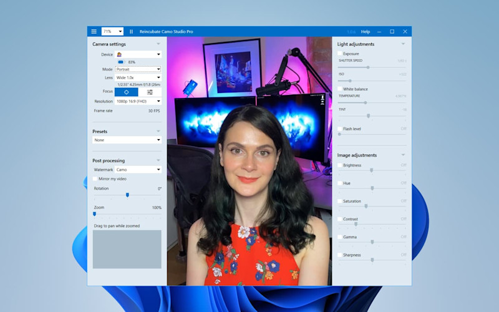Collapse the Camera settings section
The height and width of the screenshot is (312, 499).
[x=158, y=44]
